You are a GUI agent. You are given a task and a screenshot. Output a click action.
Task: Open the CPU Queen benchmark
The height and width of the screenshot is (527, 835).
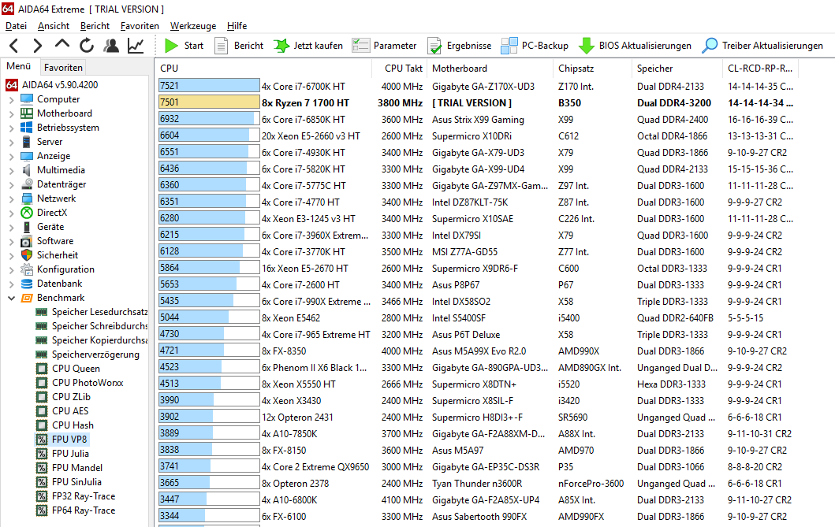click(68, 369)
